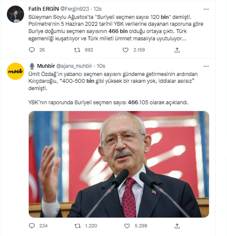Open the Fatih ERGİN display name
Screen dimensions: 227x236
43,9
